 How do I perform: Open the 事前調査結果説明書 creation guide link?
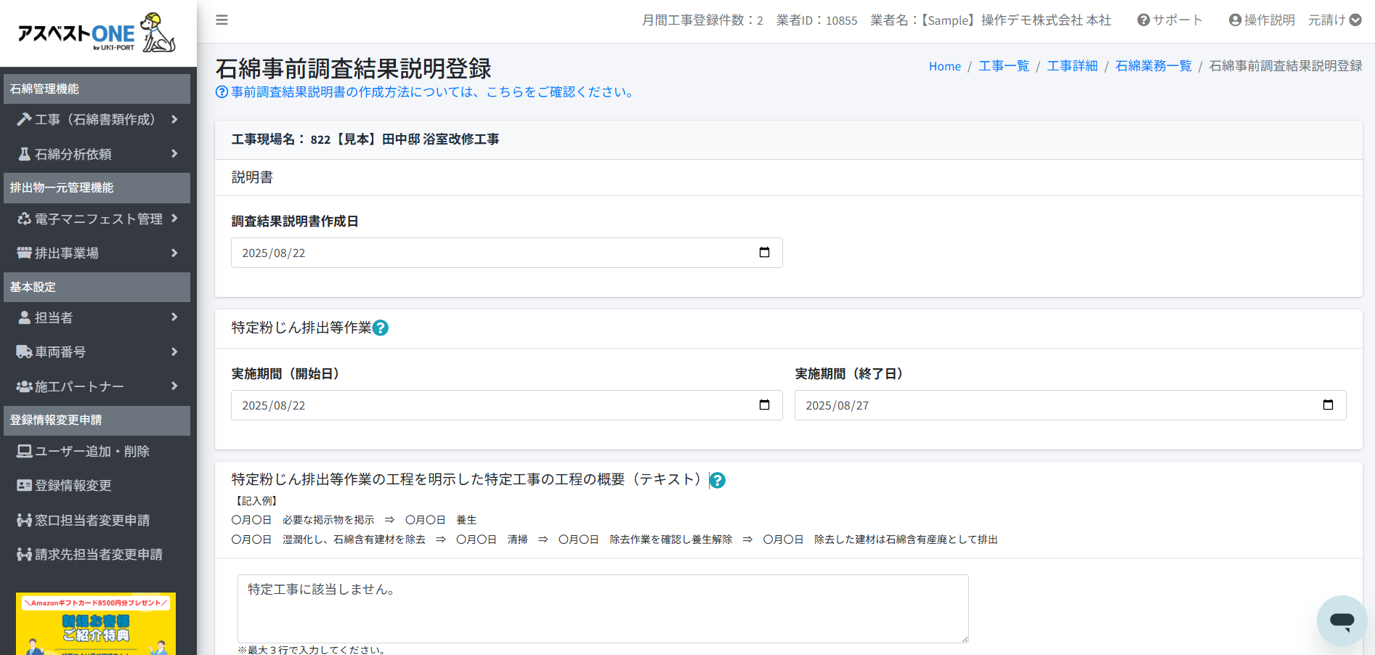tap(432, 92)
